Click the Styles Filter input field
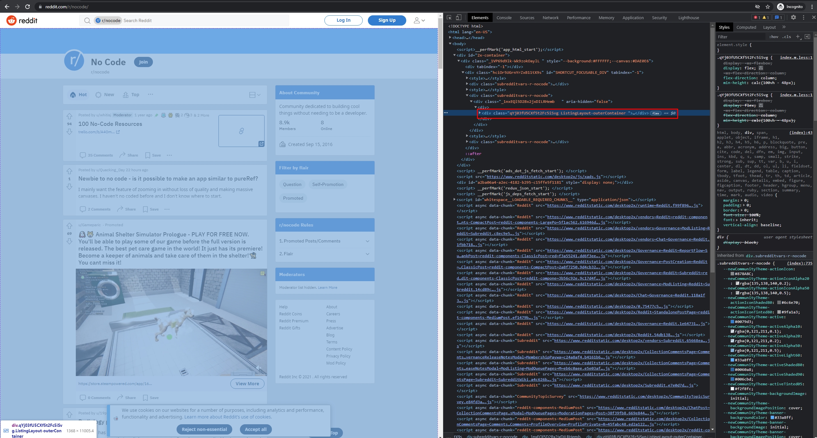The height and width of the screenshot is (438, 817). tap(741, 37)
